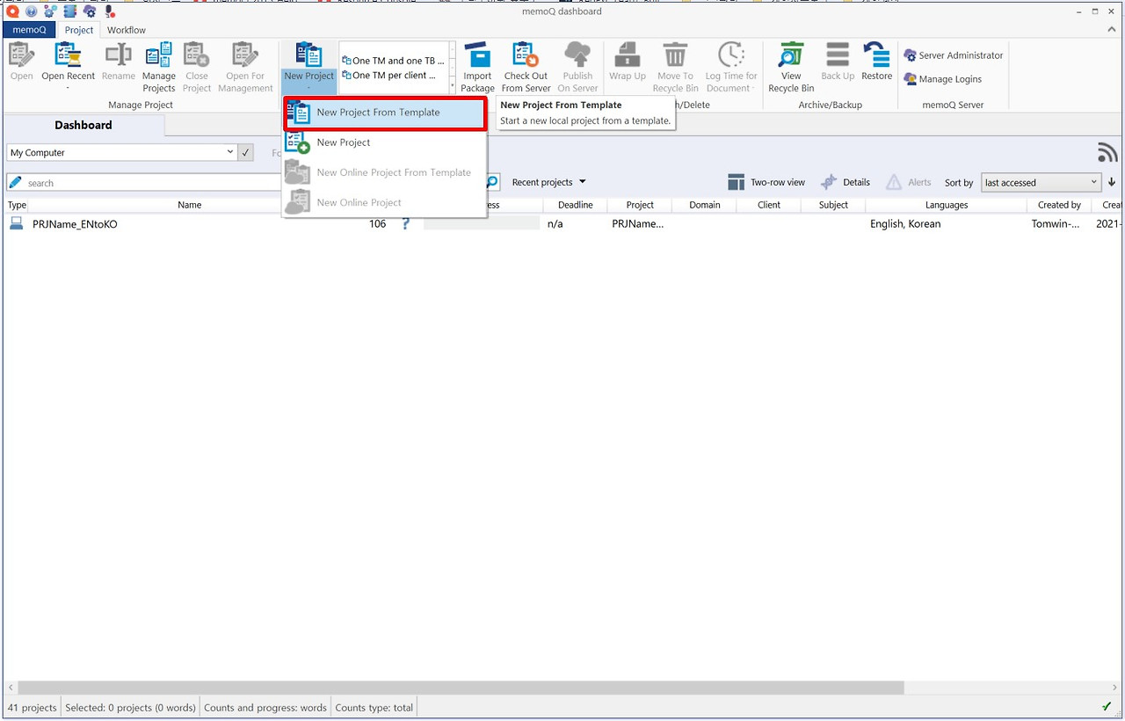Click Manage Logins
Image resolution: width=1125 pixels, height=721 pixels.
point(942,79)
